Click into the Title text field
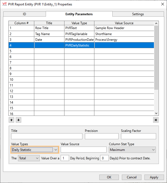 click(x=47, y=136)
